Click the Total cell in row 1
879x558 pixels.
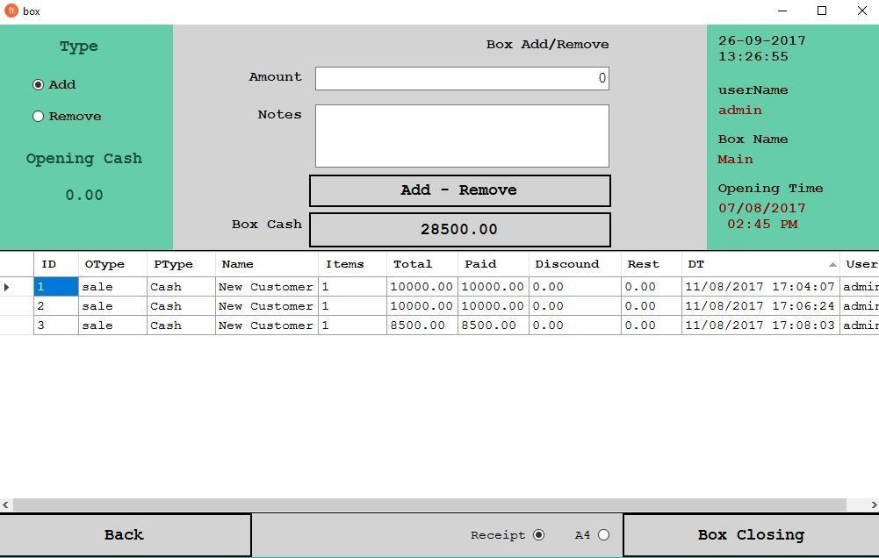pyautogui.click(x=422, y=287)
